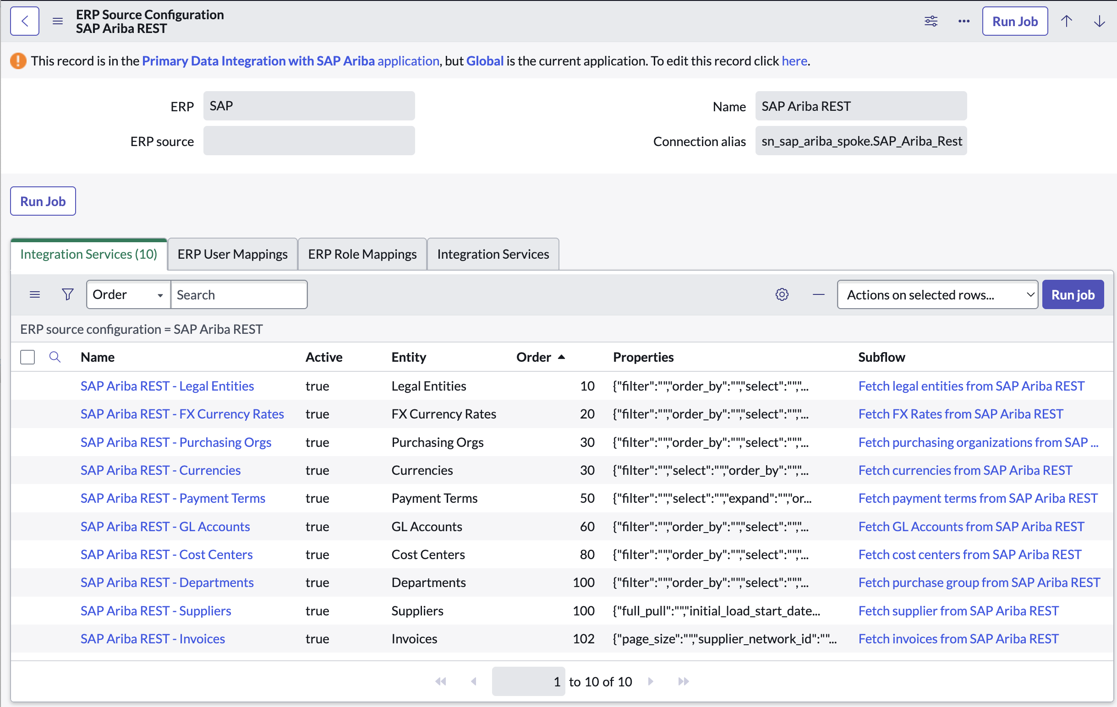1117x707 pixels.
Task: Click the ERP field showing SAP
Action: tap(309, 106)
